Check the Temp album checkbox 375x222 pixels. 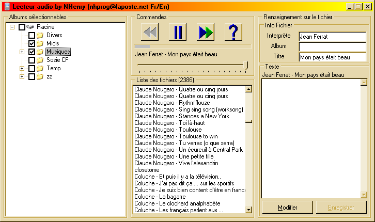(x=32, y=68)
